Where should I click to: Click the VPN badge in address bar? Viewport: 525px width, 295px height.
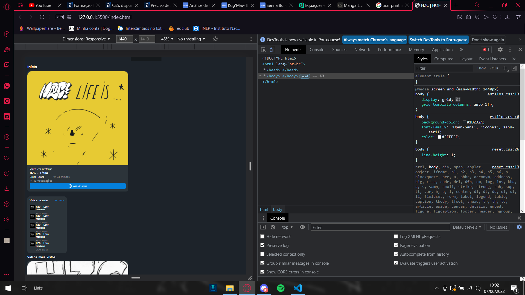pyautogui.click(x=60, y=17)
